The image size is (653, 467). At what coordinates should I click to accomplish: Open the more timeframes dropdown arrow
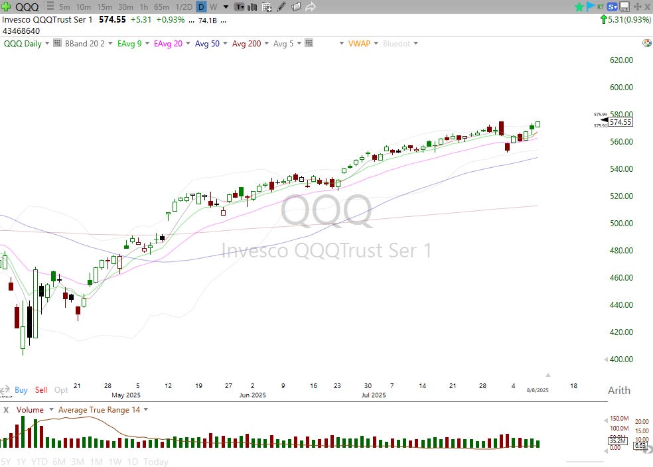tap(226, 7)
